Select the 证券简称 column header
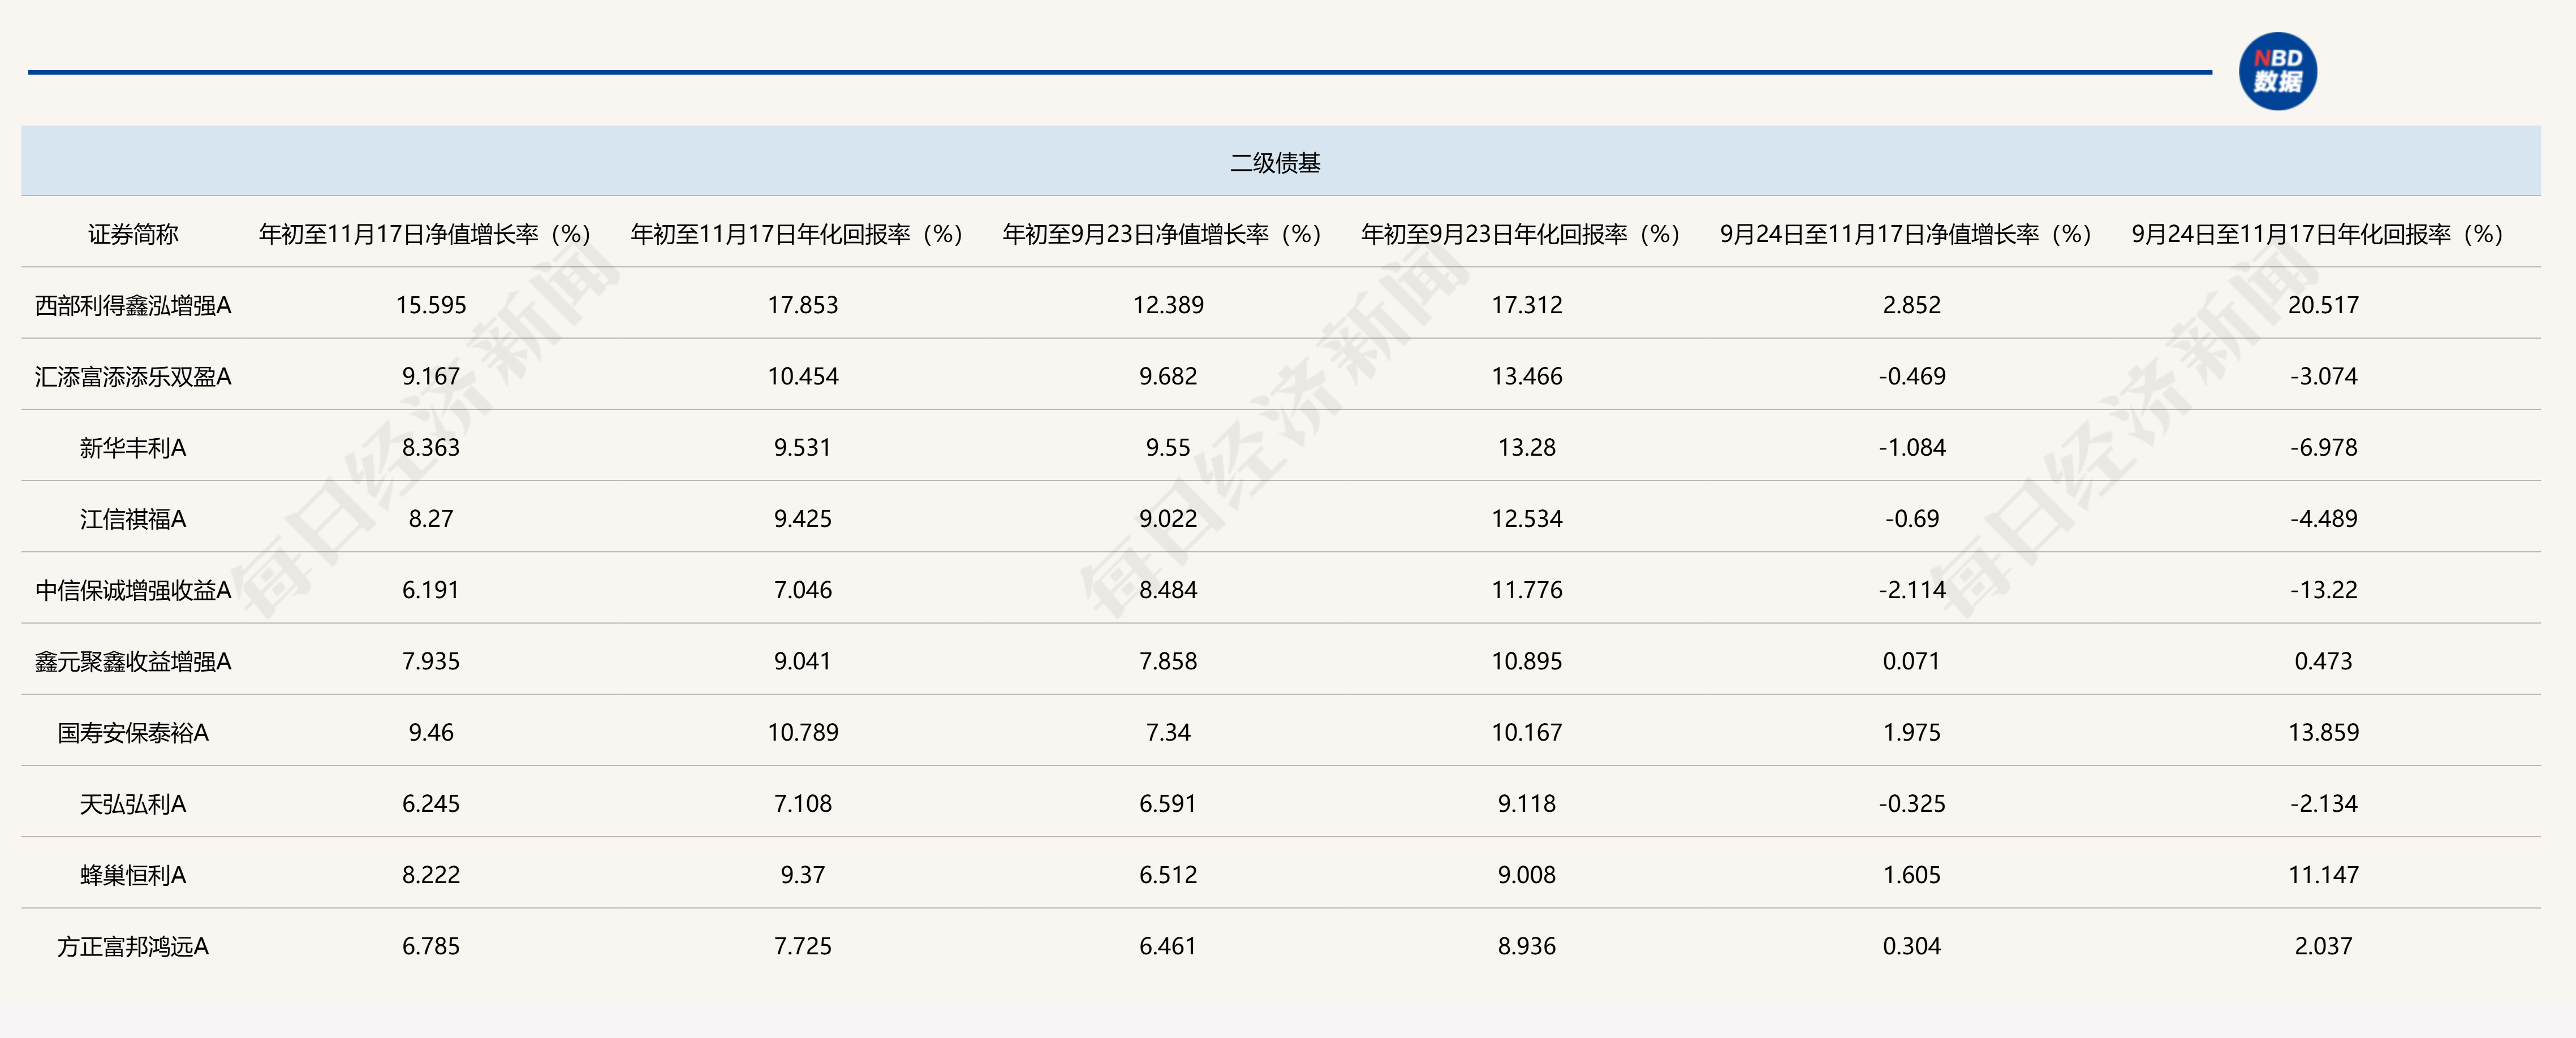The width and height of the screenshot is (2576, 1038). pos(133,233)
